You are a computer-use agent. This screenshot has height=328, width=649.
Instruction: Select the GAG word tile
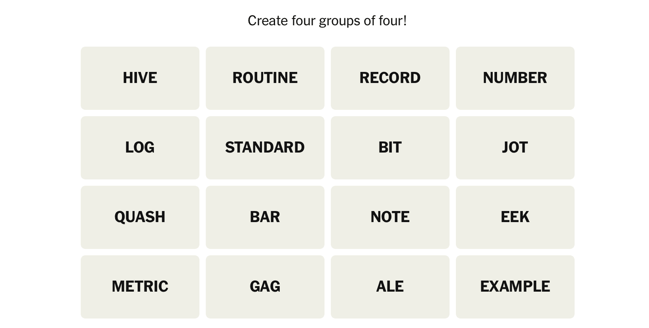[265, 287]
